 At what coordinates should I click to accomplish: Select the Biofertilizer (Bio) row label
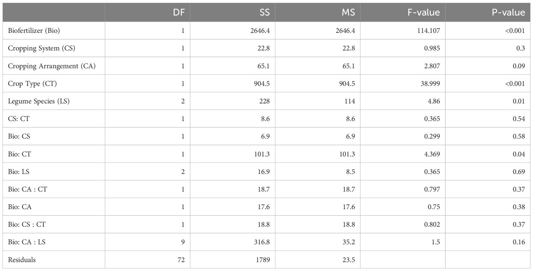[34, 31]
